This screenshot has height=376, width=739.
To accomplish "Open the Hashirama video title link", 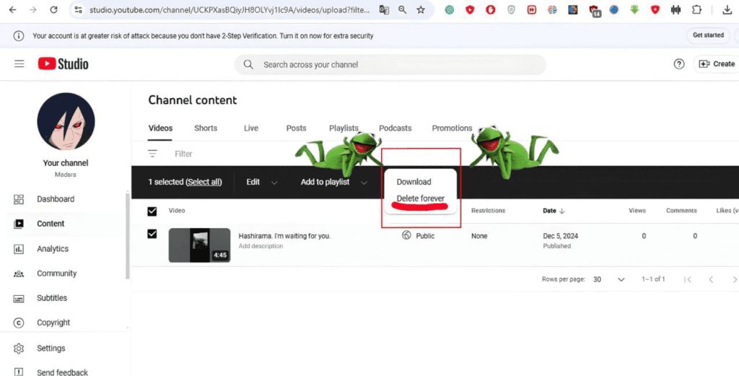I will 284,236.
